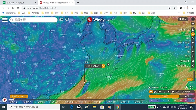196x110 pixels.
Task: Click the Windows taskbar search box
Action: point(34,107)
